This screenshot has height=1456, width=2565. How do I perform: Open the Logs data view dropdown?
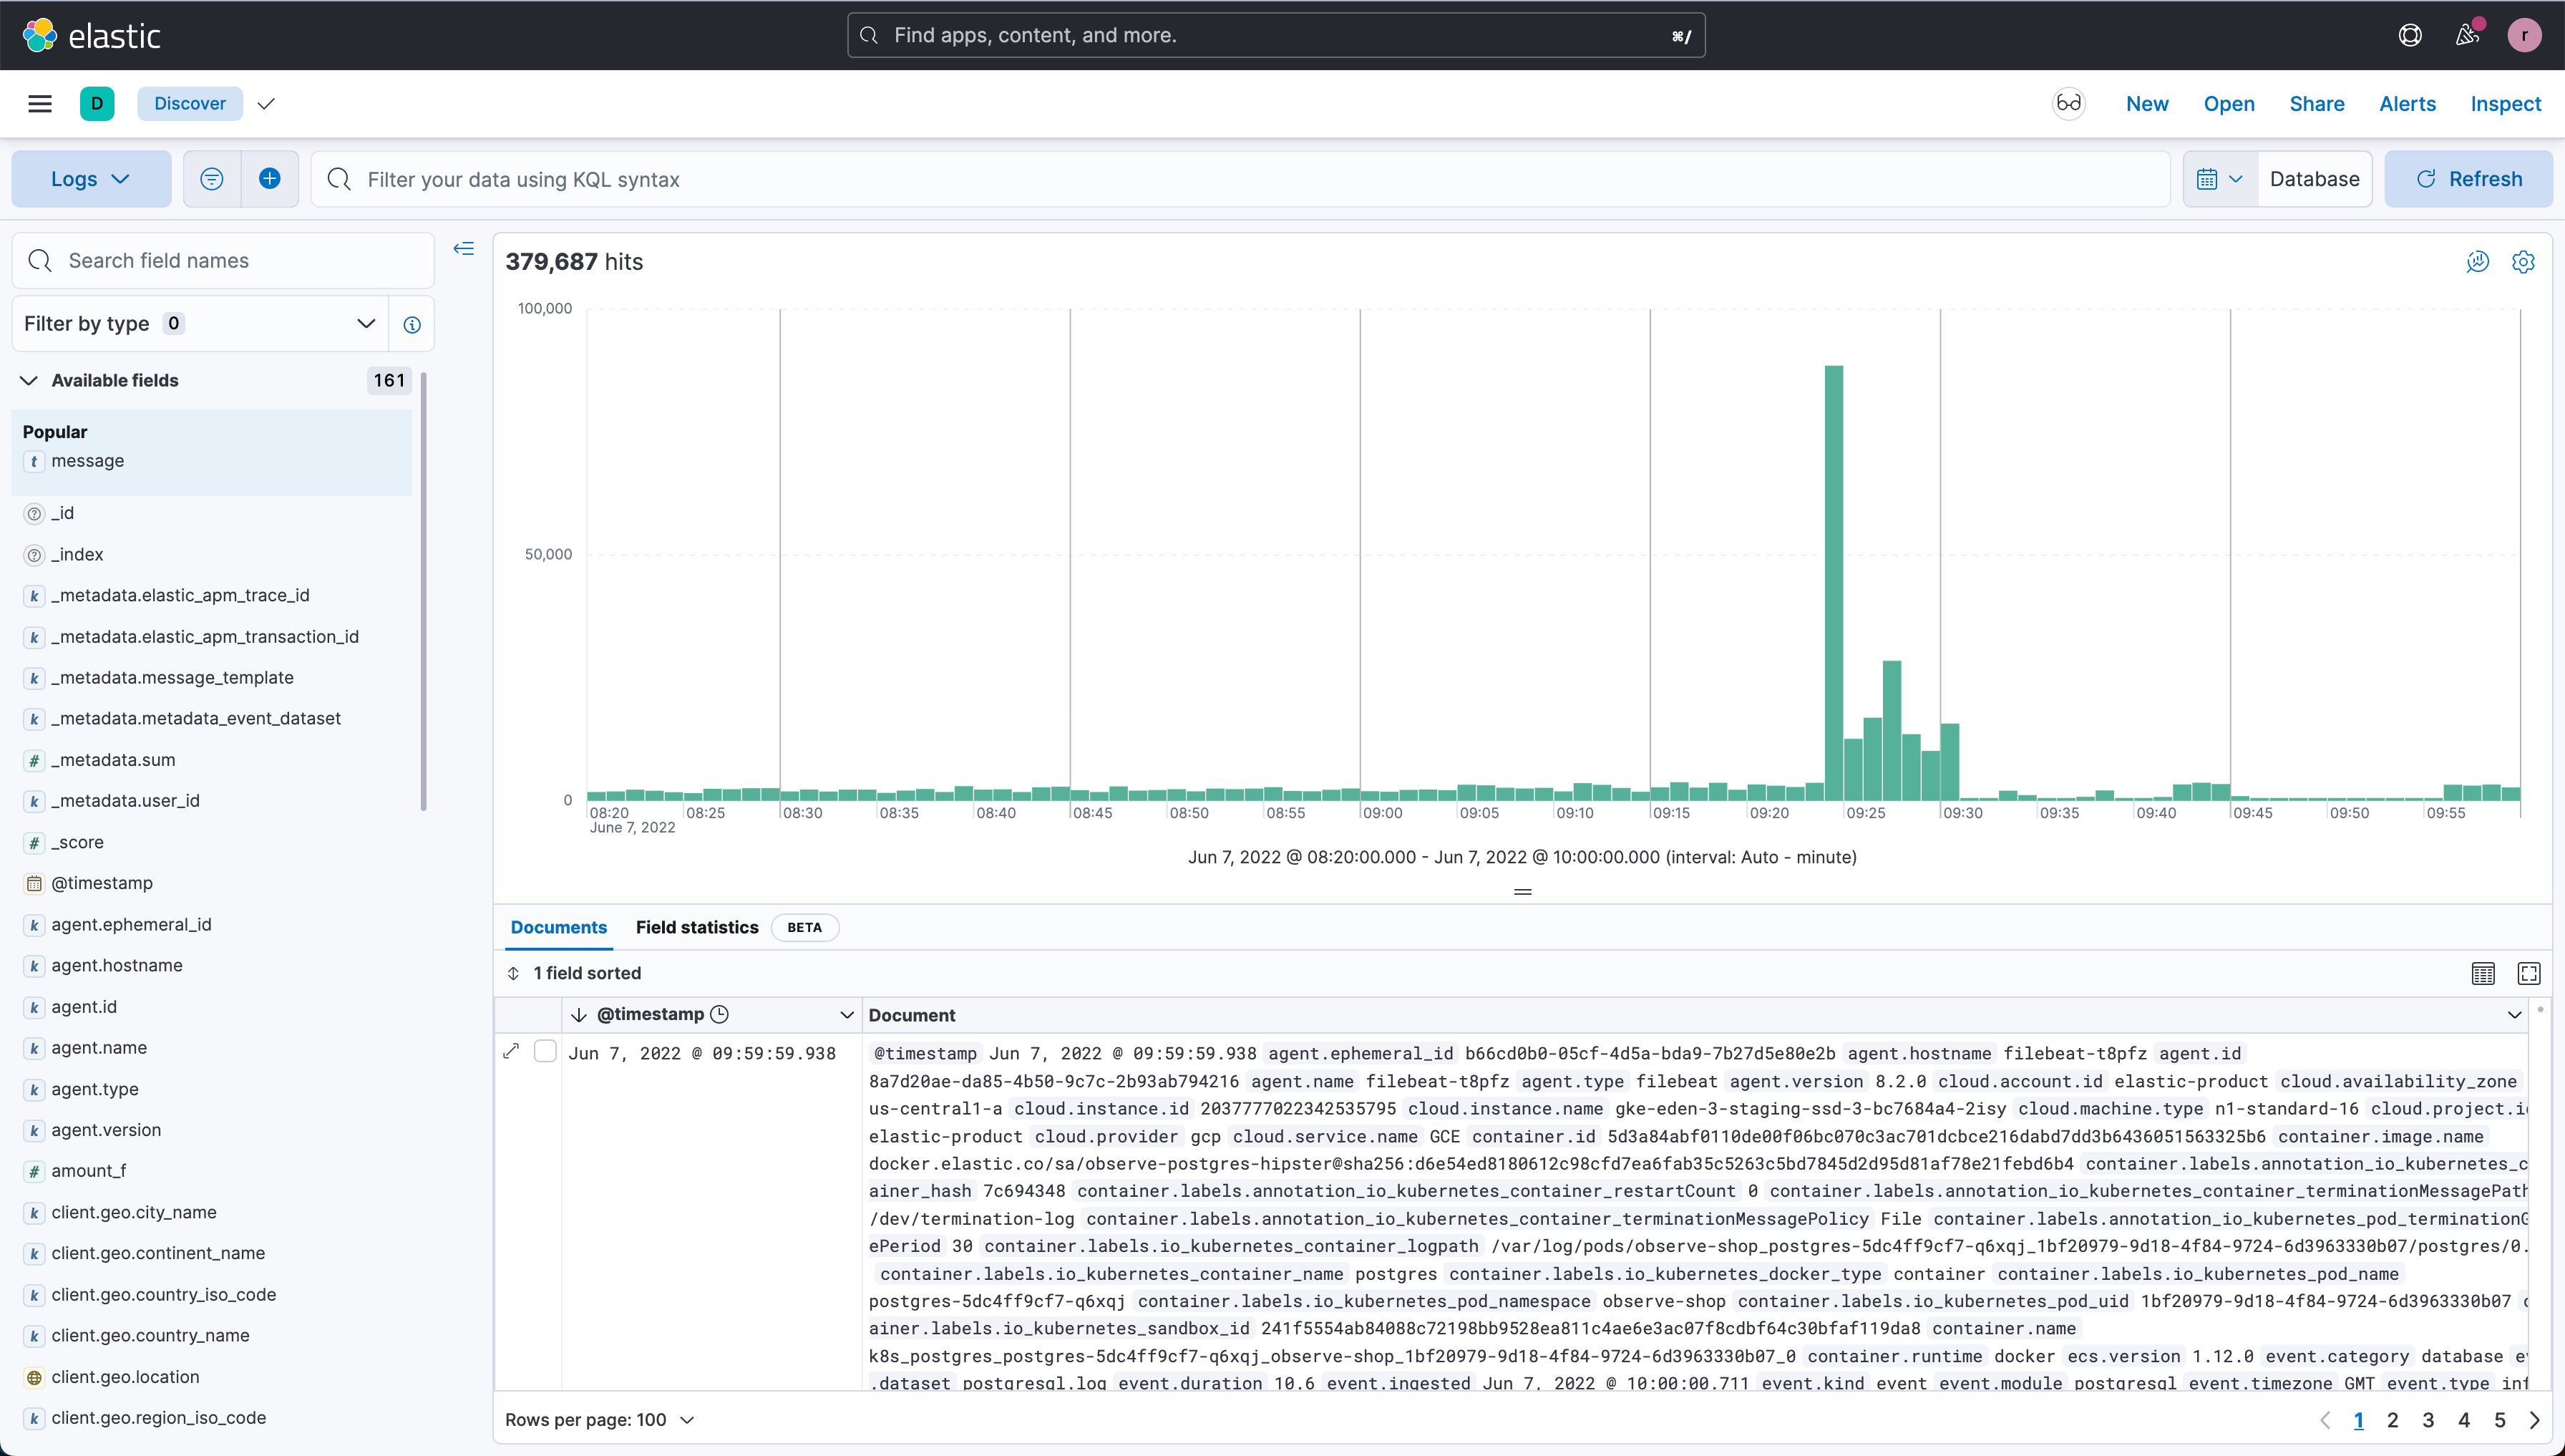(91, 179)
